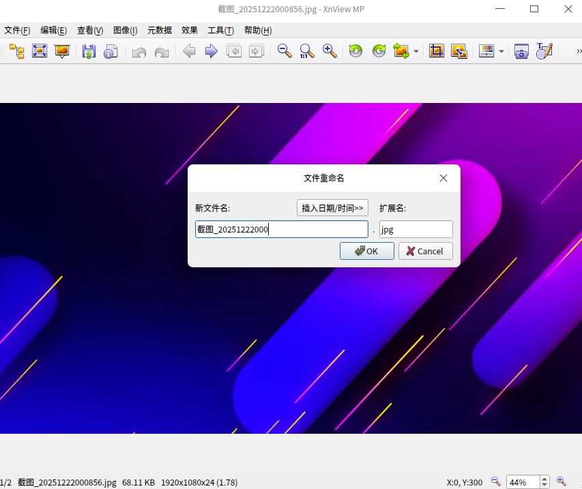Click the zoom 1:1 actual size icon
The height and width of the screenshot is (489, 582).
point(307,51)
